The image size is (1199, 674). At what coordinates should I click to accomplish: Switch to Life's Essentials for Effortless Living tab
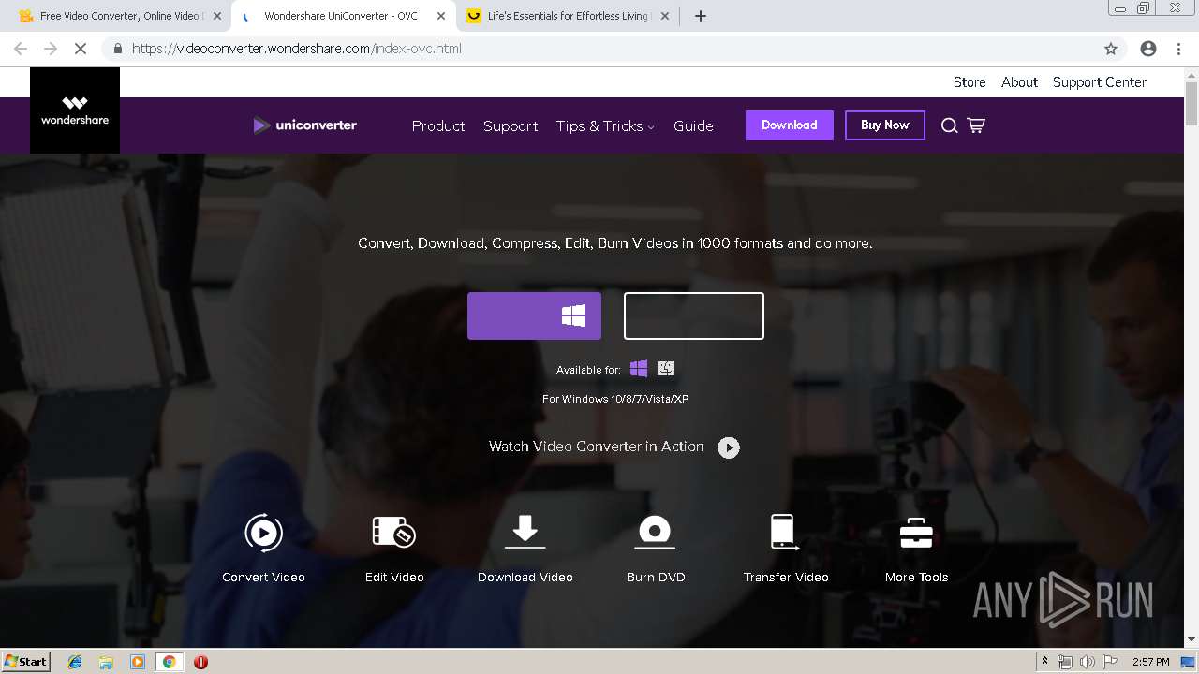568,16
